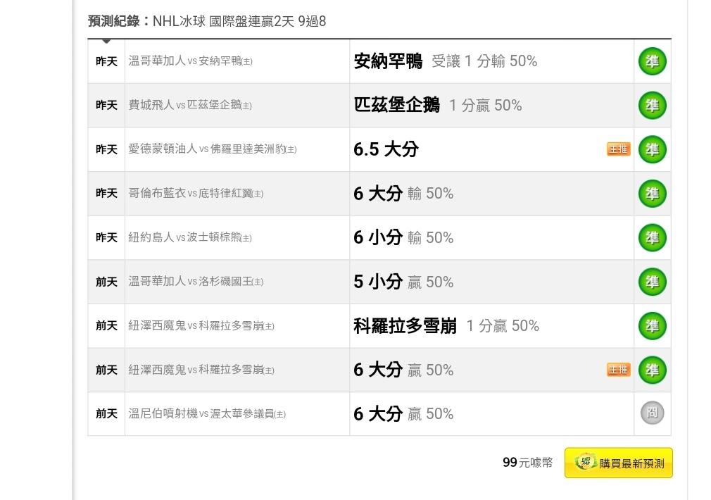Select the 科羅拉多雪崩 1 分贏 50% prediction
The image size is (711, 500).
click(x=446, y=326)
